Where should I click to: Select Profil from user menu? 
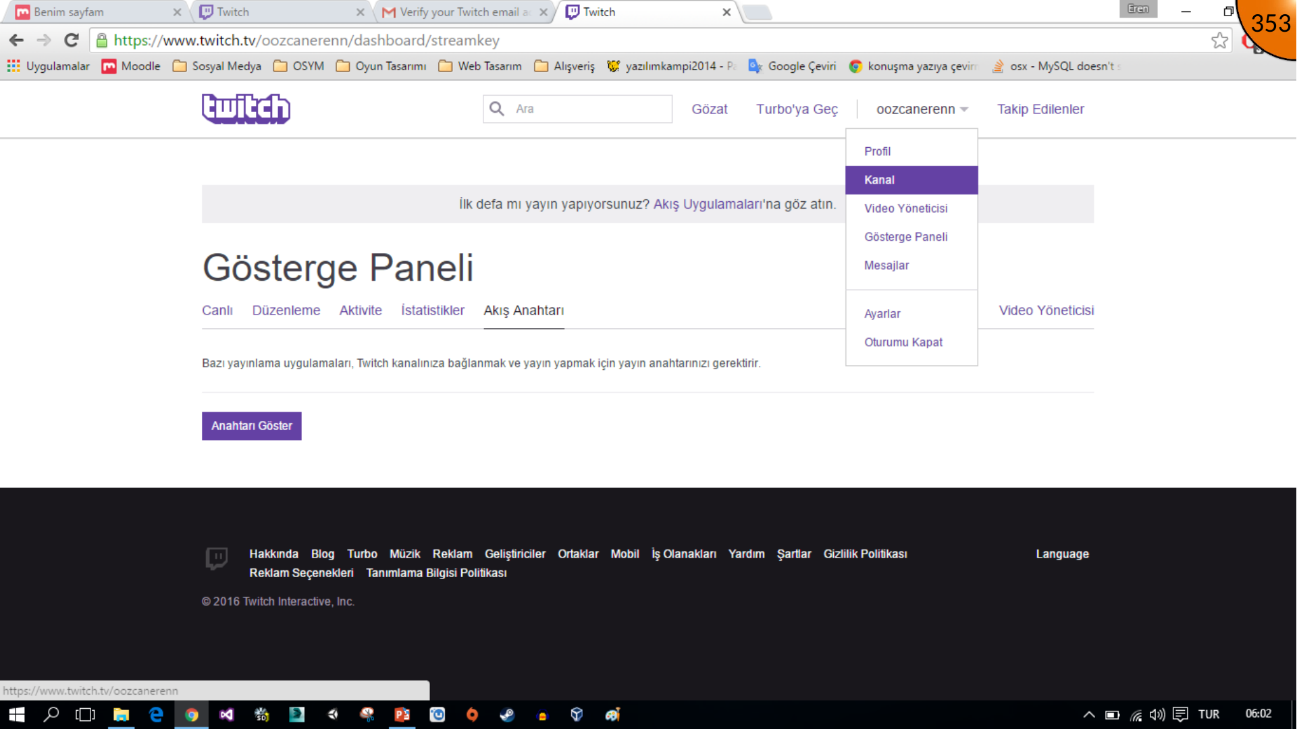911,152
